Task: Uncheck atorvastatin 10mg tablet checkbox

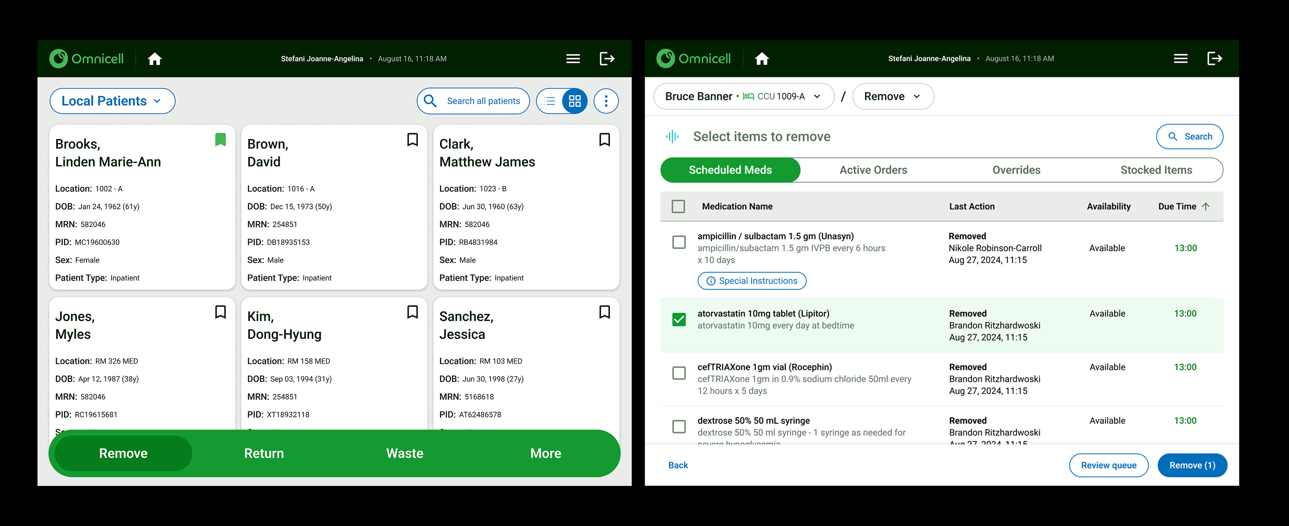Action: tap(679, 319)
